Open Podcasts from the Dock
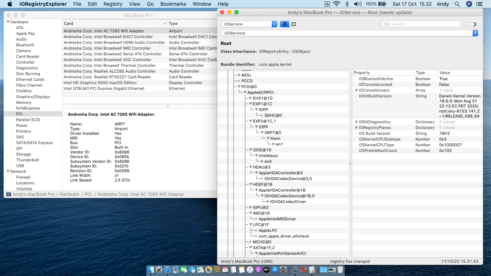This screenshot has height=276, width=491. click(x=258, y=270)
